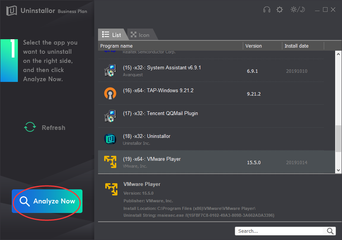Click the Uninstallor logo icon
Image resolution: width=342 pixels, height=240 pixels.
(11, 10)
